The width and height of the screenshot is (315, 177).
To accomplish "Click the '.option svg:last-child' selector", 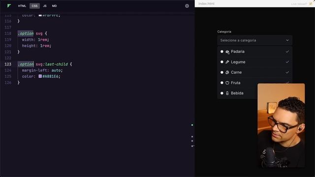I will point(43,64).
